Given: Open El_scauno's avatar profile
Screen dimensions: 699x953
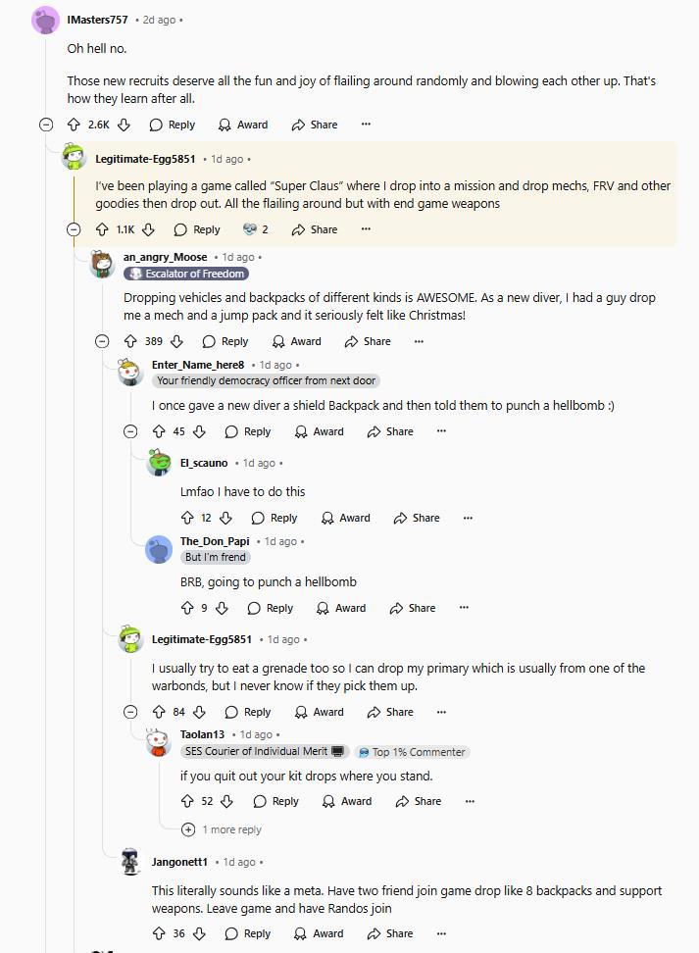Looking at the screenshot, I should [x=159, y=464].
